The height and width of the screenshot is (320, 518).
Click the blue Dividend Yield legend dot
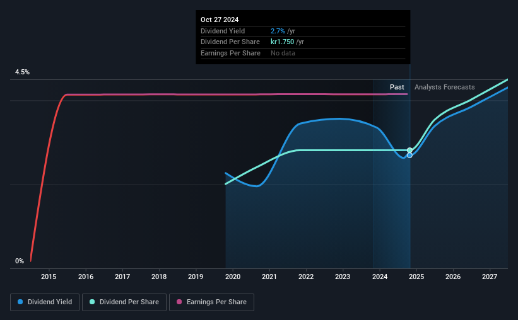click(20, 302)
